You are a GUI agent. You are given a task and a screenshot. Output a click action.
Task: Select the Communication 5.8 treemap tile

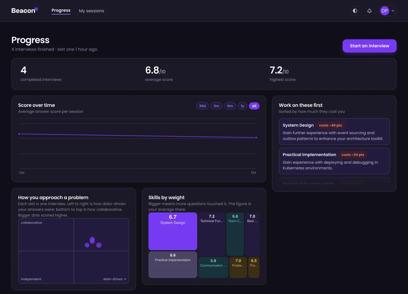(213, 268)
